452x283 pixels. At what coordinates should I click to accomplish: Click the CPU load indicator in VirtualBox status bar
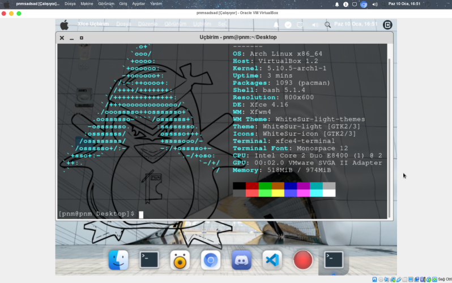[x=423, y=279]
